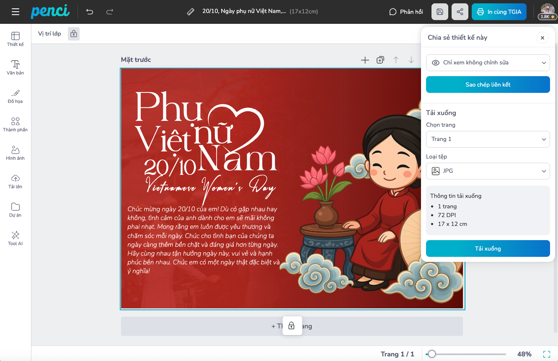Switch to the Hình ảnh sidebar tab
The height and width of the screenshot is (361, 558).
coord(15,153)
